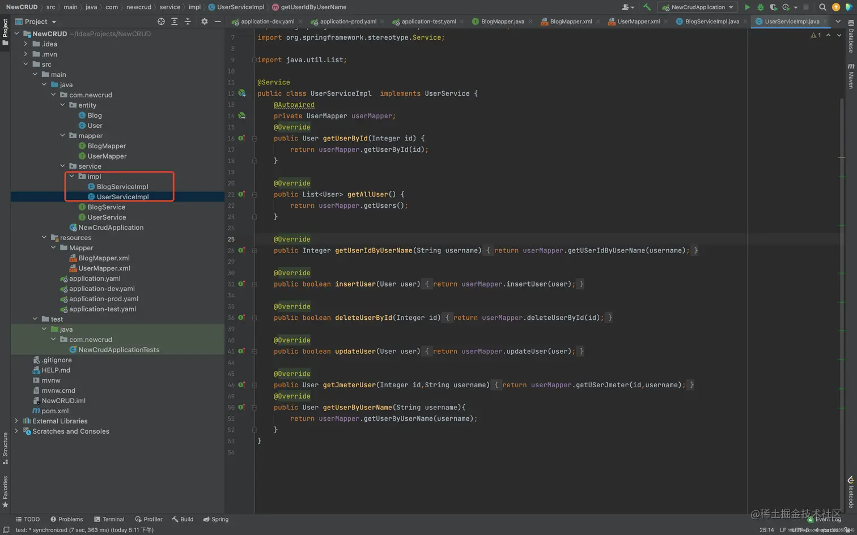Unfold insertUser method at line 31
857x535 pixels.
tap(254, 284)
